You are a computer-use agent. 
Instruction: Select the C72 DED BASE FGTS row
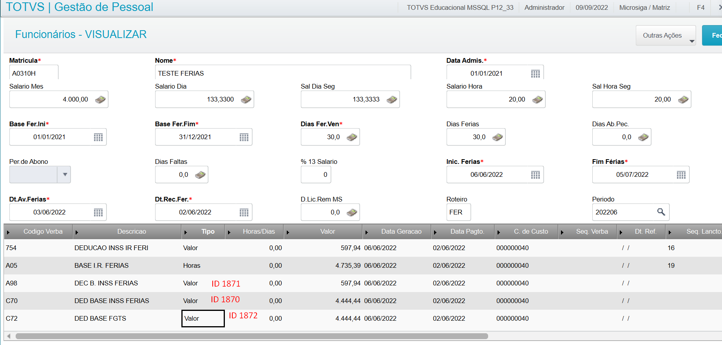363,319
